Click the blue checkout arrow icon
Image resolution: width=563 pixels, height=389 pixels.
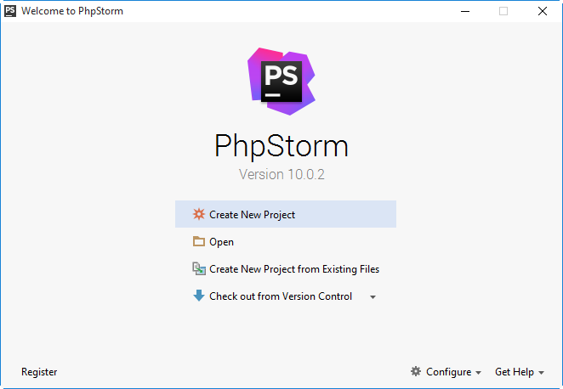pyautogui.click(x=198, y=296)
